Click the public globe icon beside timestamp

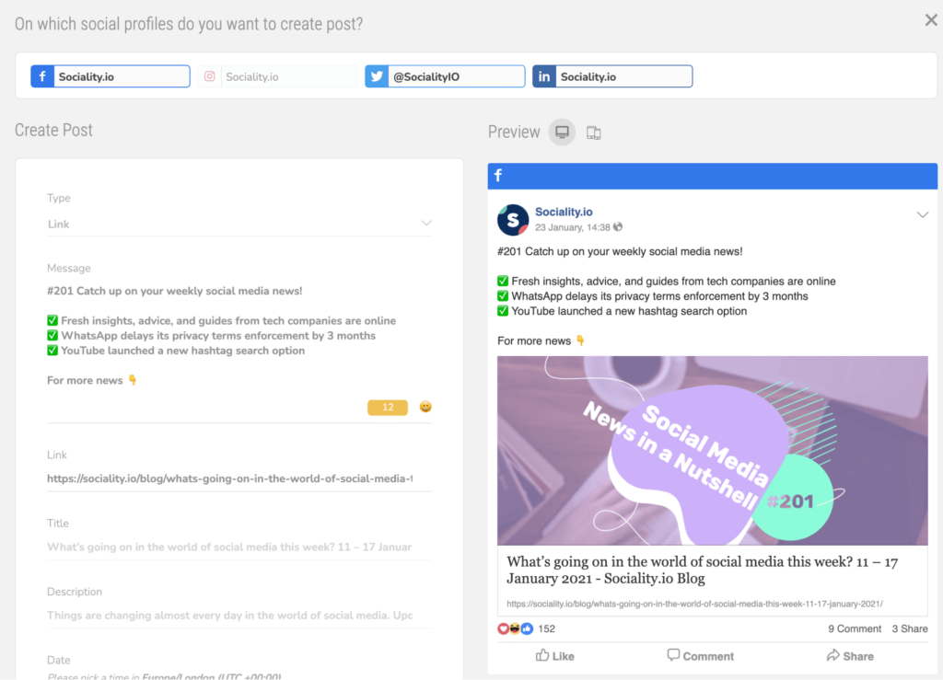click(x=618, y=227)
